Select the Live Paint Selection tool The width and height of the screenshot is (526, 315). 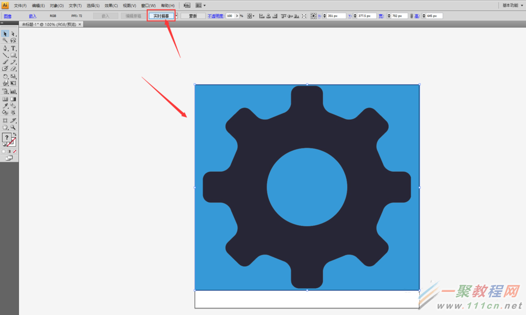point(13,113)
